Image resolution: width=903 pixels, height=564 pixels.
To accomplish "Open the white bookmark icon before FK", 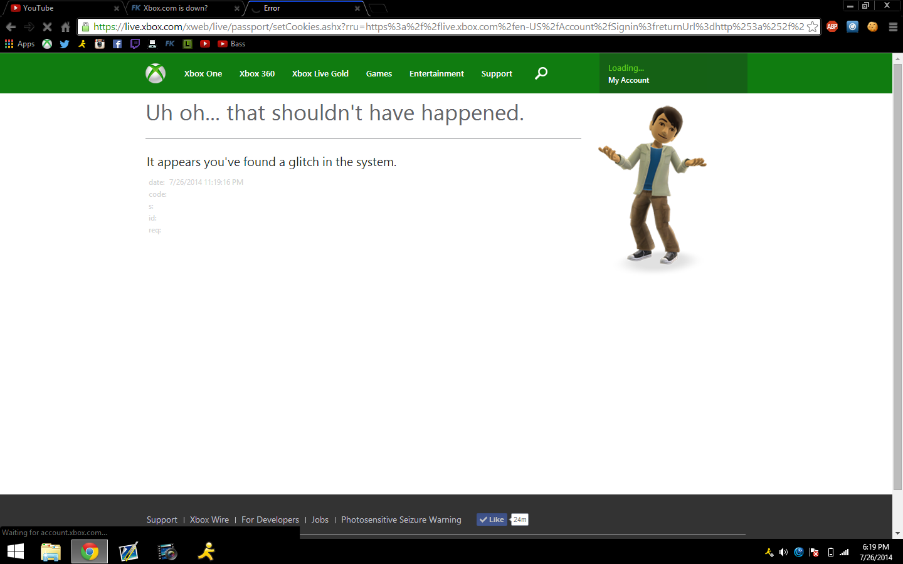I will tap(152, 44).
